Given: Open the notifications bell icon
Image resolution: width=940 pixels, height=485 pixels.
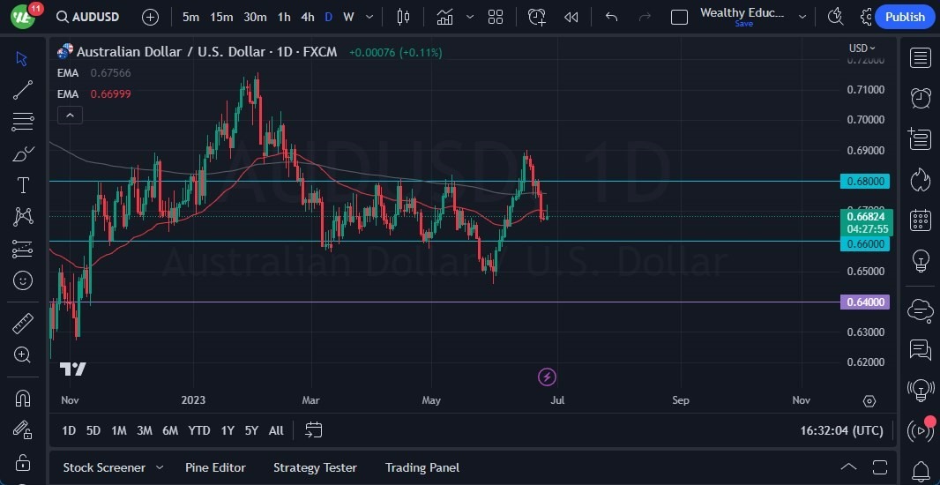Looking at the screenshot, I should pos(921,472).
